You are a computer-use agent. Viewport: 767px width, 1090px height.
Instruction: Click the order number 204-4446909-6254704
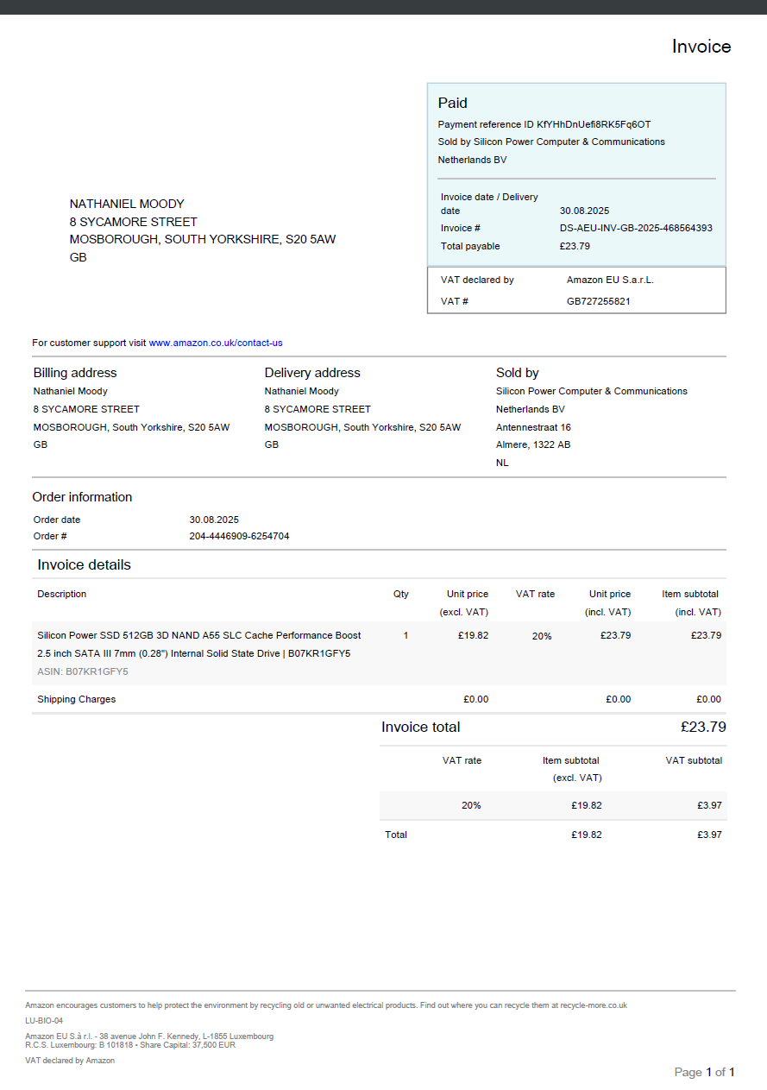239,536
